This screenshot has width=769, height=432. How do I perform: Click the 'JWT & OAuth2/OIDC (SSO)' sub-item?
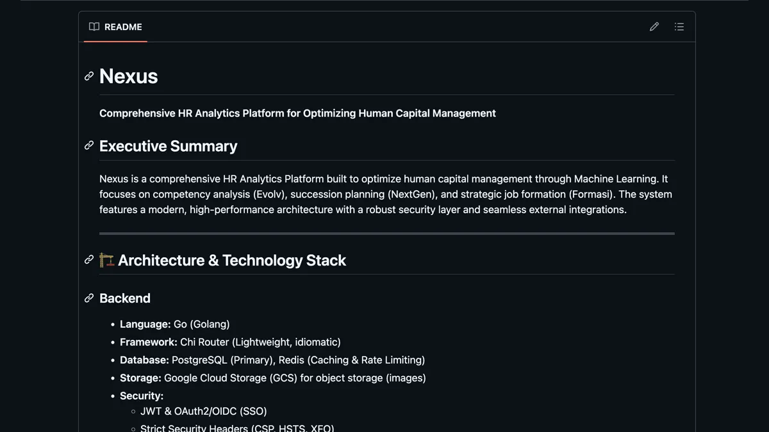click(204, 411)
